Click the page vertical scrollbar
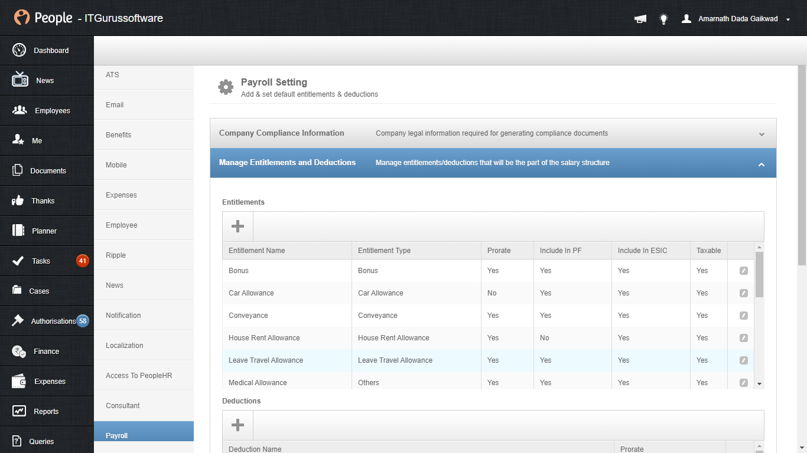 click(x=802, y=165)
